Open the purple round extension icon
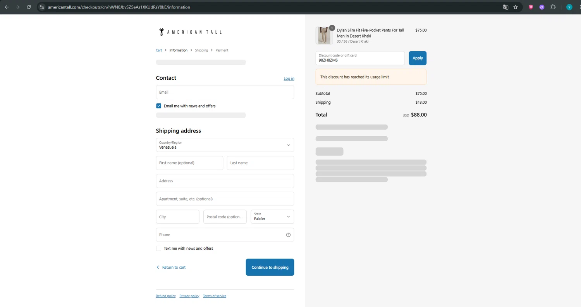 [542, 7]
